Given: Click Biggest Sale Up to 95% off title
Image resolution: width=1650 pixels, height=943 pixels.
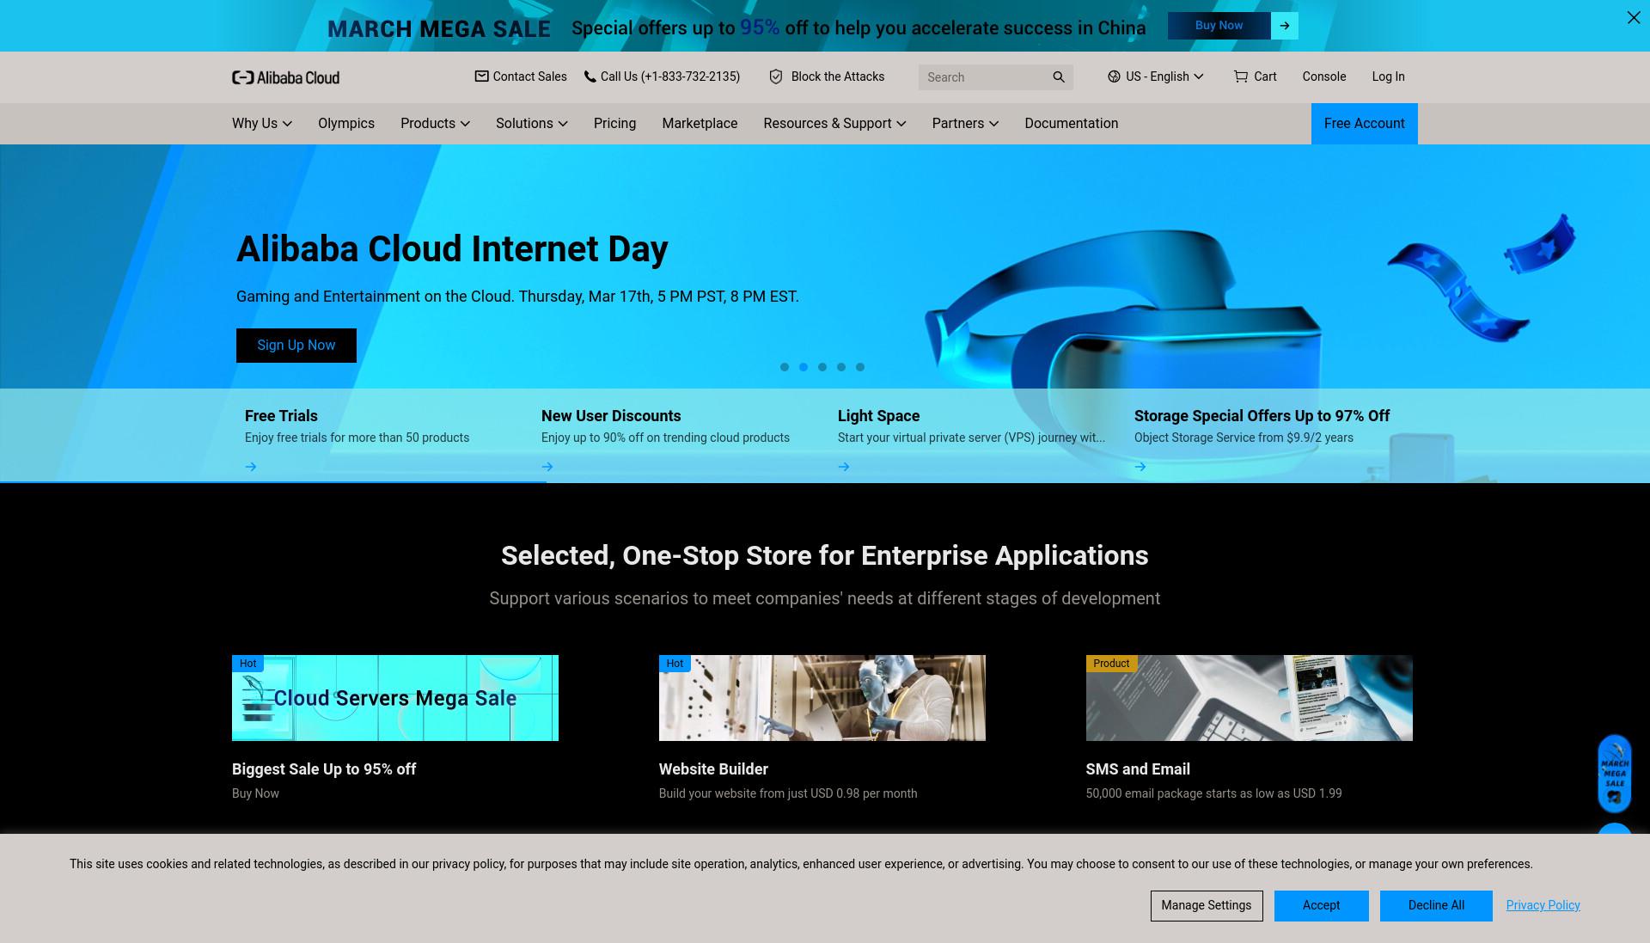Looking at the screenshot, I should [324, 769].
